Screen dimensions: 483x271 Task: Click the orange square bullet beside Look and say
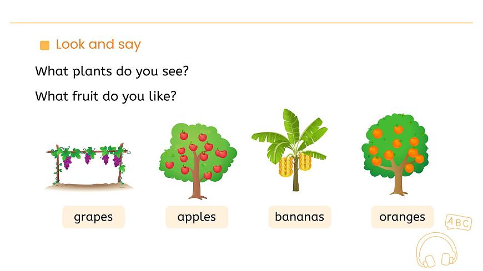[x=45, y=45]
